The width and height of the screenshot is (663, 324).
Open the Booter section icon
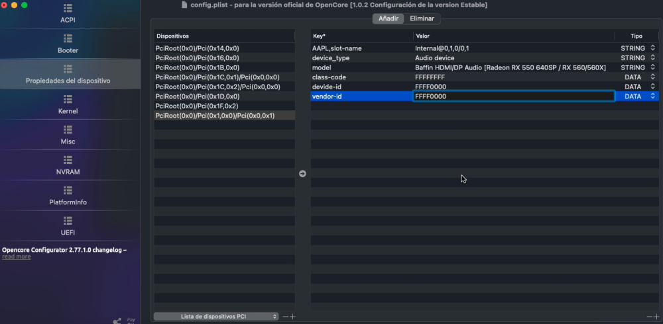(68, 38)
